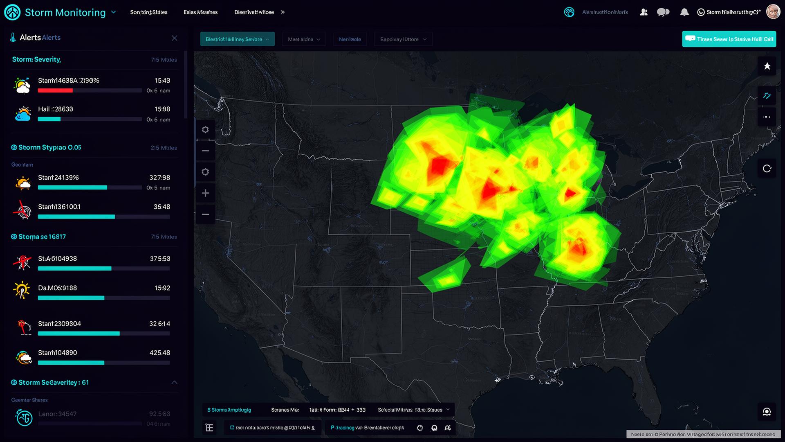Toggle the ellipsis panel on right side
The image size is (785, 442).
[x=767, y=117]
